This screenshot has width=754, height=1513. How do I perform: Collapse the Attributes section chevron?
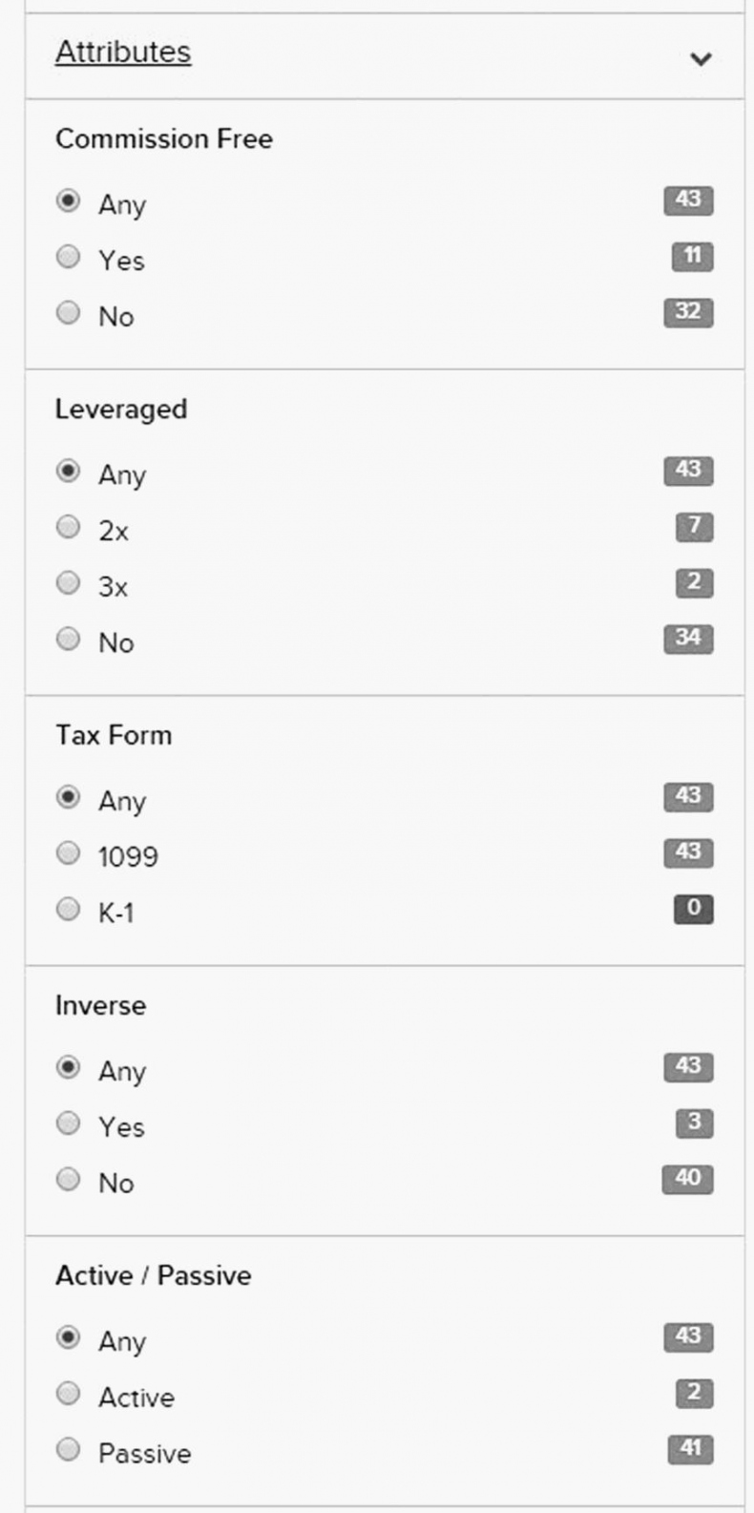coord(701,59)
